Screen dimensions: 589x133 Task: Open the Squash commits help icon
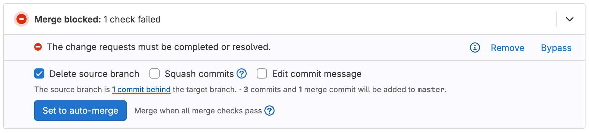pos(242,74)
